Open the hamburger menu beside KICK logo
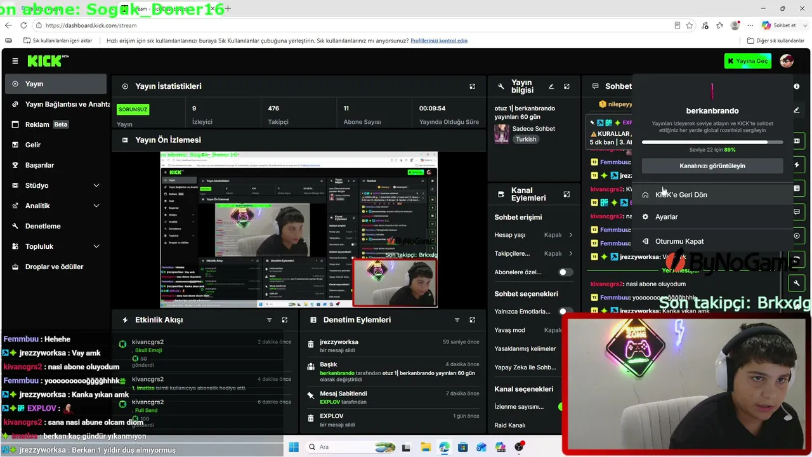The image size is (812, 457). click(x=15, y=61)
